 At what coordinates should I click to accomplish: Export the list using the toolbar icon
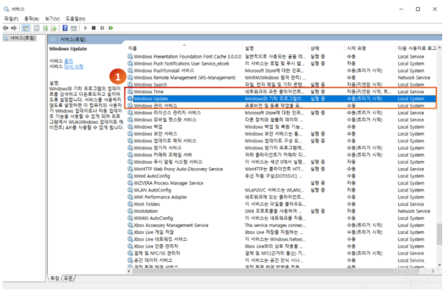53,28
